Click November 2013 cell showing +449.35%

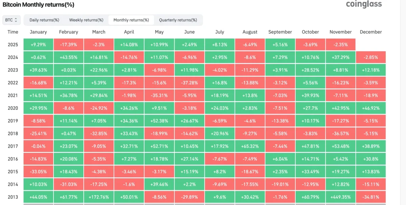coord(341,197)
